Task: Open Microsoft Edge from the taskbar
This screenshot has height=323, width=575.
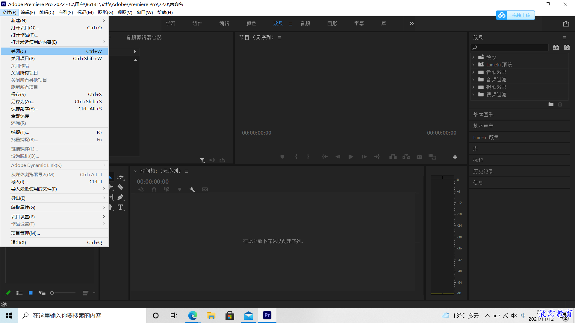Action: tap(193, 316)
